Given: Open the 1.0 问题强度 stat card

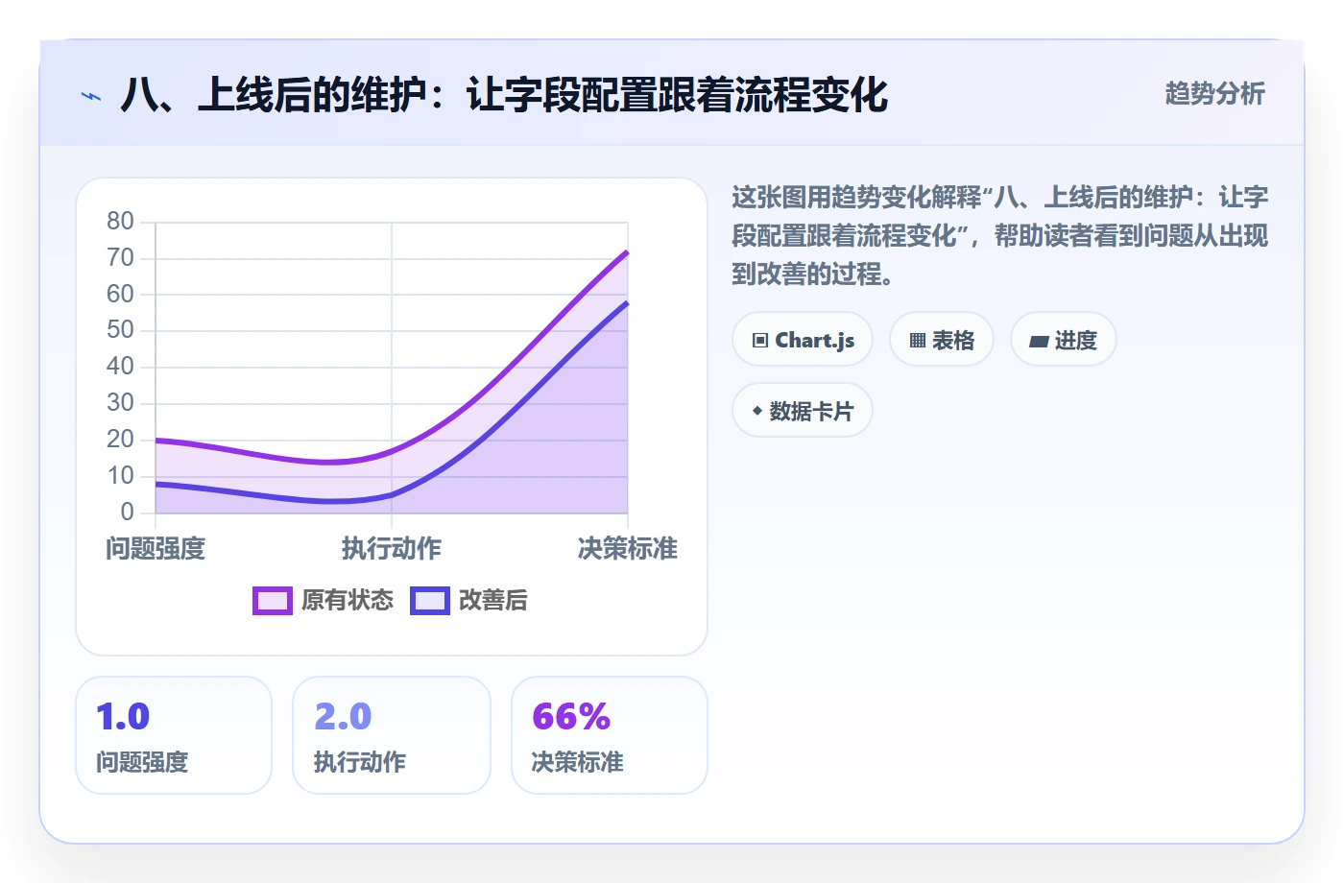Looking at the screenshot, I should tap(174, 735).
